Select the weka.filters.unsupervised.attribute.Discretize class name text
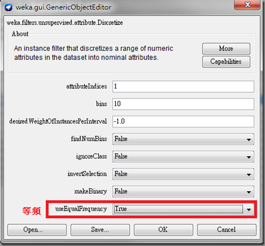Viewport: 265px width, 246px height. [x=65, y=23]
